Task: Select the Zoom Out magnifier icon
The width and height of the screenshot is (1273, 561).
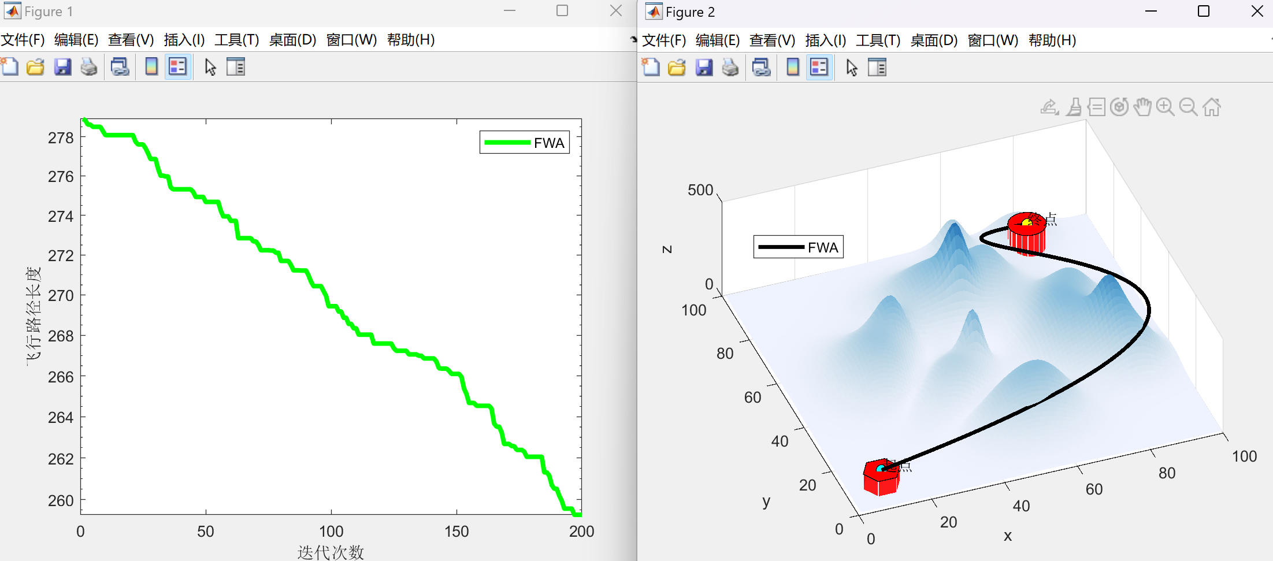Action: click(x=1189, y=107)
